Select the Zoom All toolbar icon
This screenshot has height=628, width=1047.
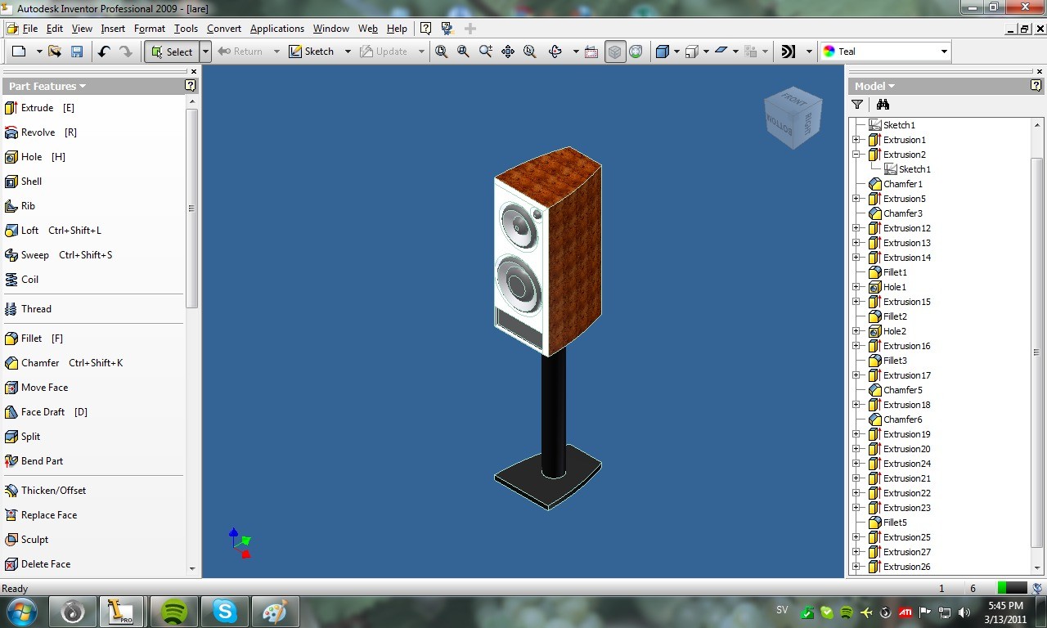click(x=442, y=52)
